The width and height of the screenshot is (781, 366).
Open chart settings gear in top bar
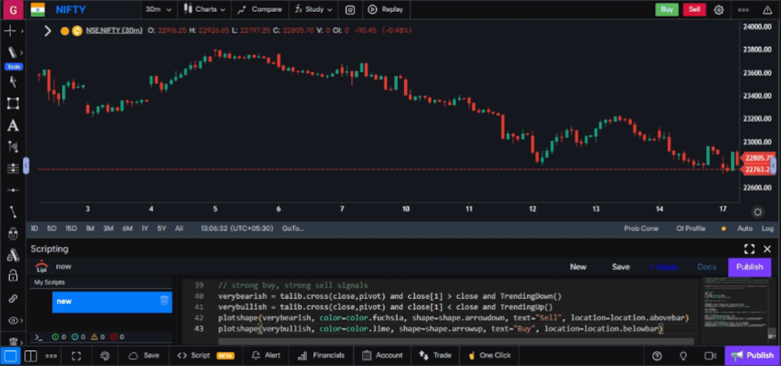tap(719, 10)
